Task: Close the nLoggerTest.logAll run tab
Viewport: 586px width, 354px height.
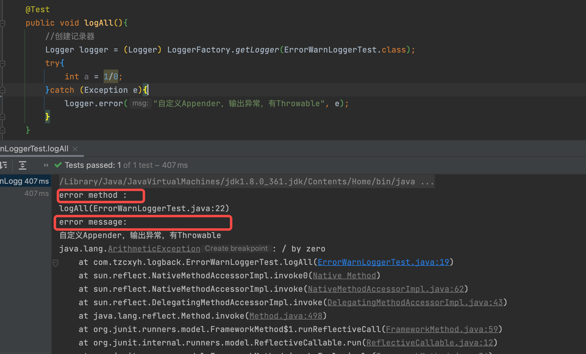Action: (x=75, y=149)
